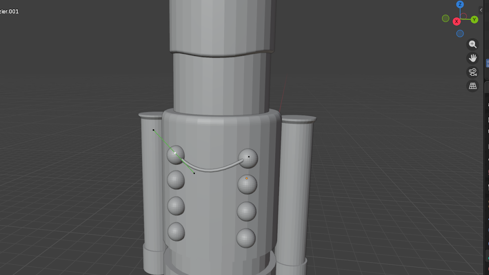The width and height of the screenshot is (489, 275).
Task: Click the camera view icon
Action: 473,72
